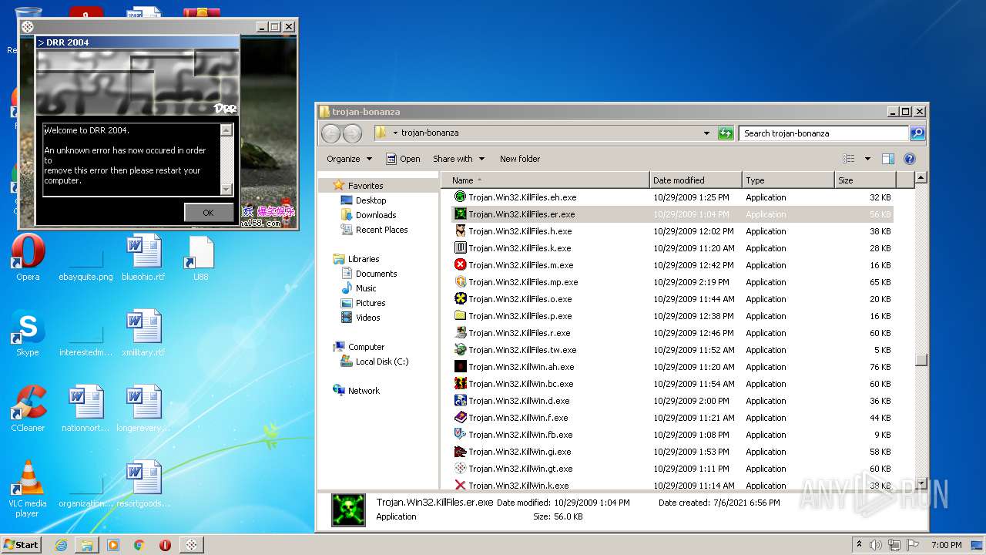Click the file list scroll-down arrow
The width and height of the screenshot is (986, 555).
coord(921,483)
